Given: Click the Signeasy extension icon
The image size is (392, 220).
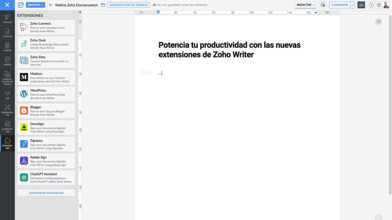Looking at the screenshot, I should (24, 144).
